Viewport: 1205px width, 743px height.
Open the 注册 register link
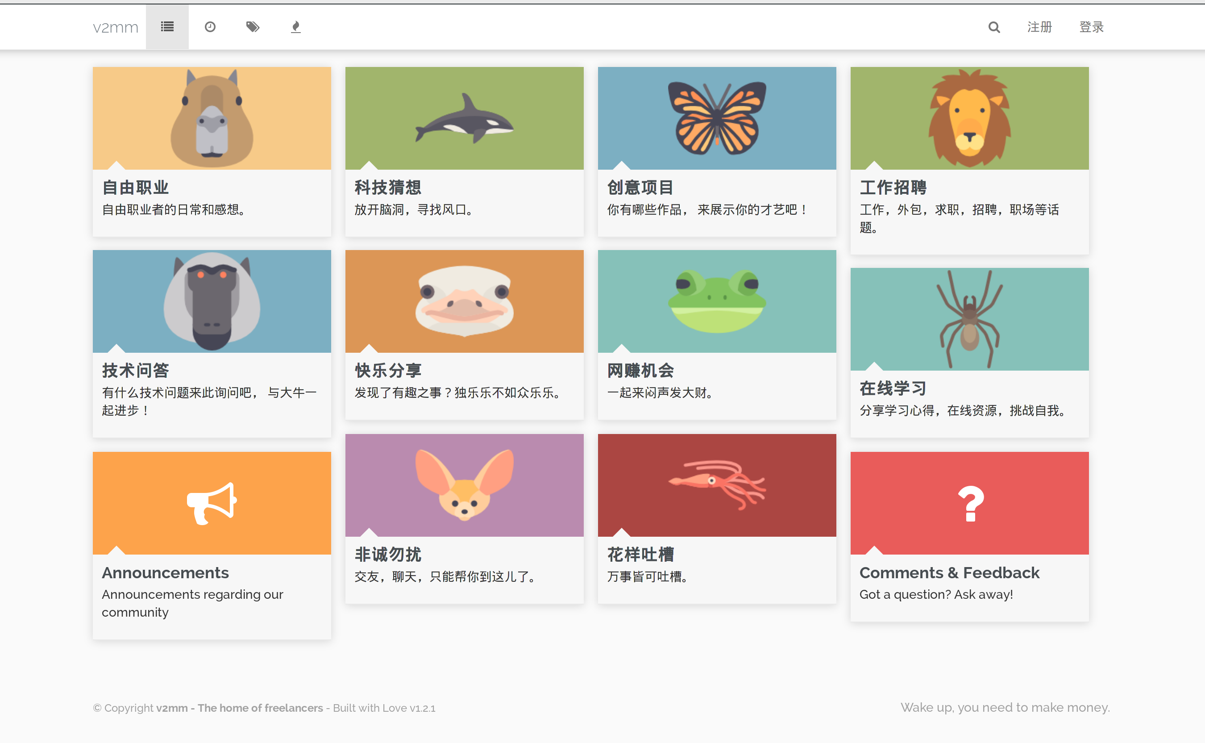point(1039,27)
